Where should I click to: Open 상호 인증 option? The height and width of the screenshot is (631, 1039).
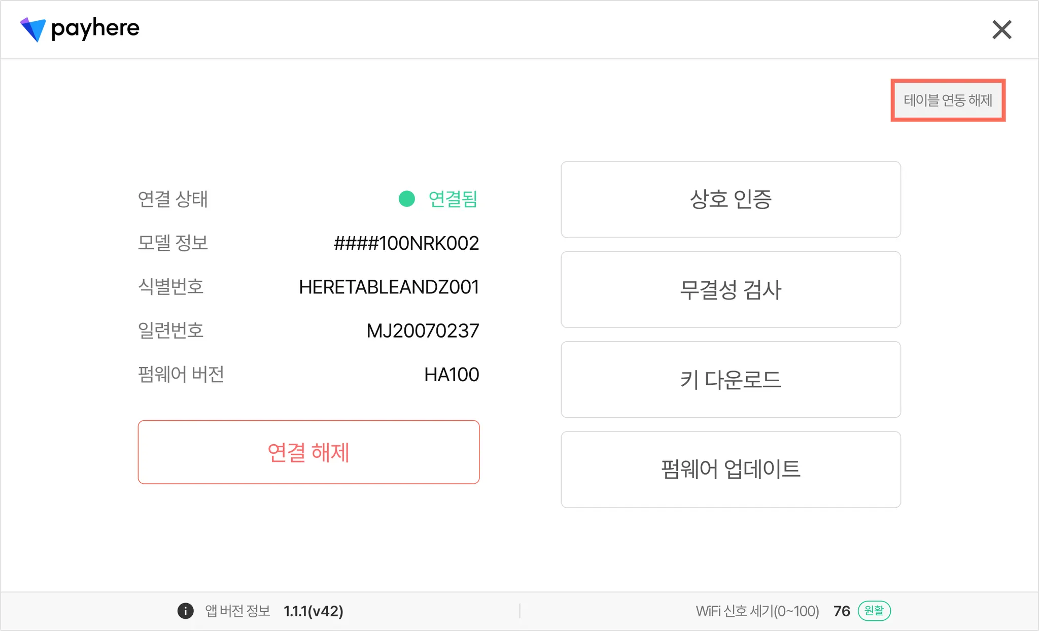point(731,200)
